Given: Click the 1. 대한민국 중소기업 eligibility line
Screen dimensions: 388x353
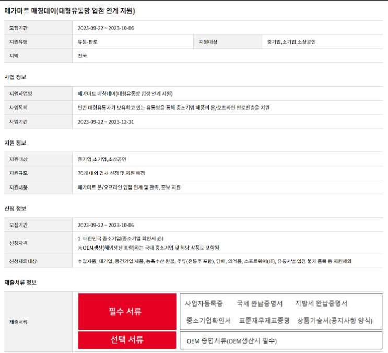Looking at the screenshot, I should click(x=121, y=239).
